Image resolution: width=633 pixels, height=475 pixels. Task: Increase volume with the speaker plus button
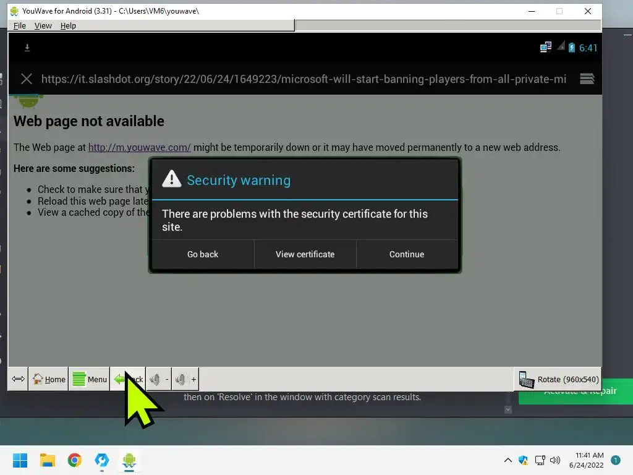click(x=185, y=379)
